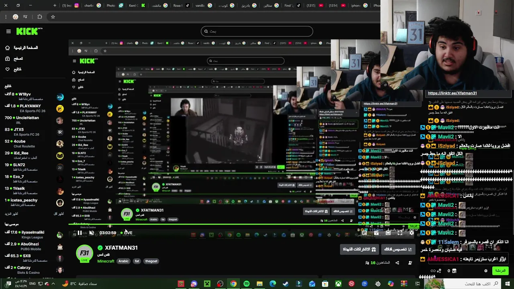Click share icon below stream
The width and height of the screenshot is (514, 289).
click(397, 263)
